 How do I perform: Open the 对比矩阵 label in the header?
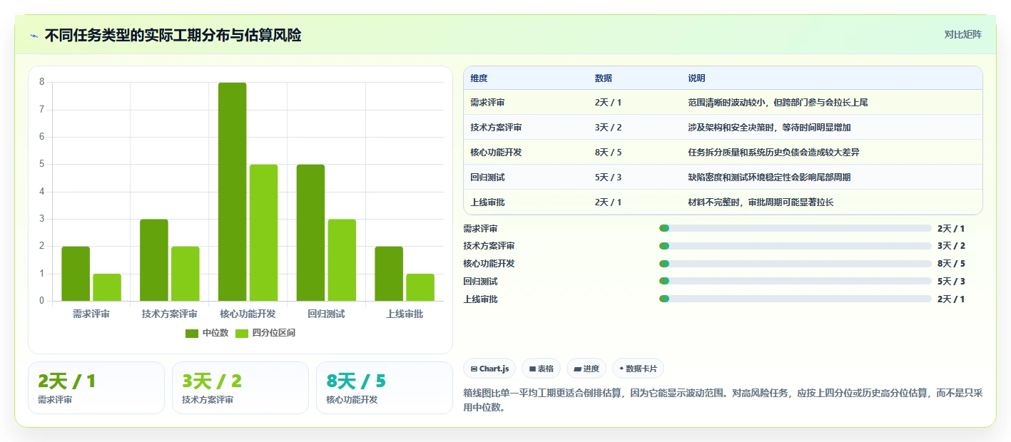pyautogui.click(x=962, y=34)
